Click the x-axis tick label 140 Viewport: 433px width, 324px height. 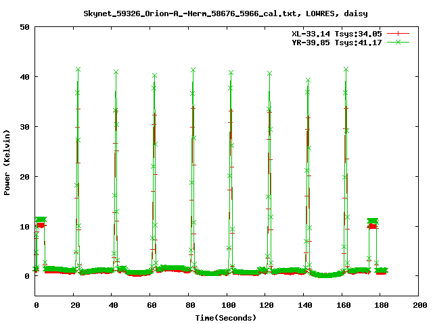click(x=305, y=305)
